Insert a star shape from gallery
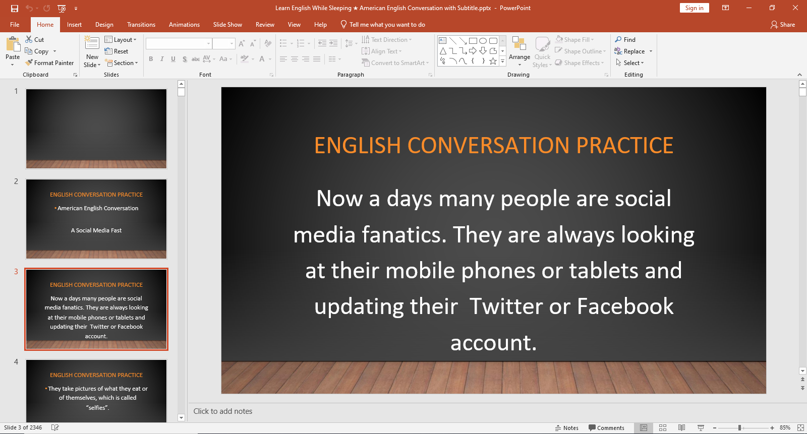 coord(493,61)
